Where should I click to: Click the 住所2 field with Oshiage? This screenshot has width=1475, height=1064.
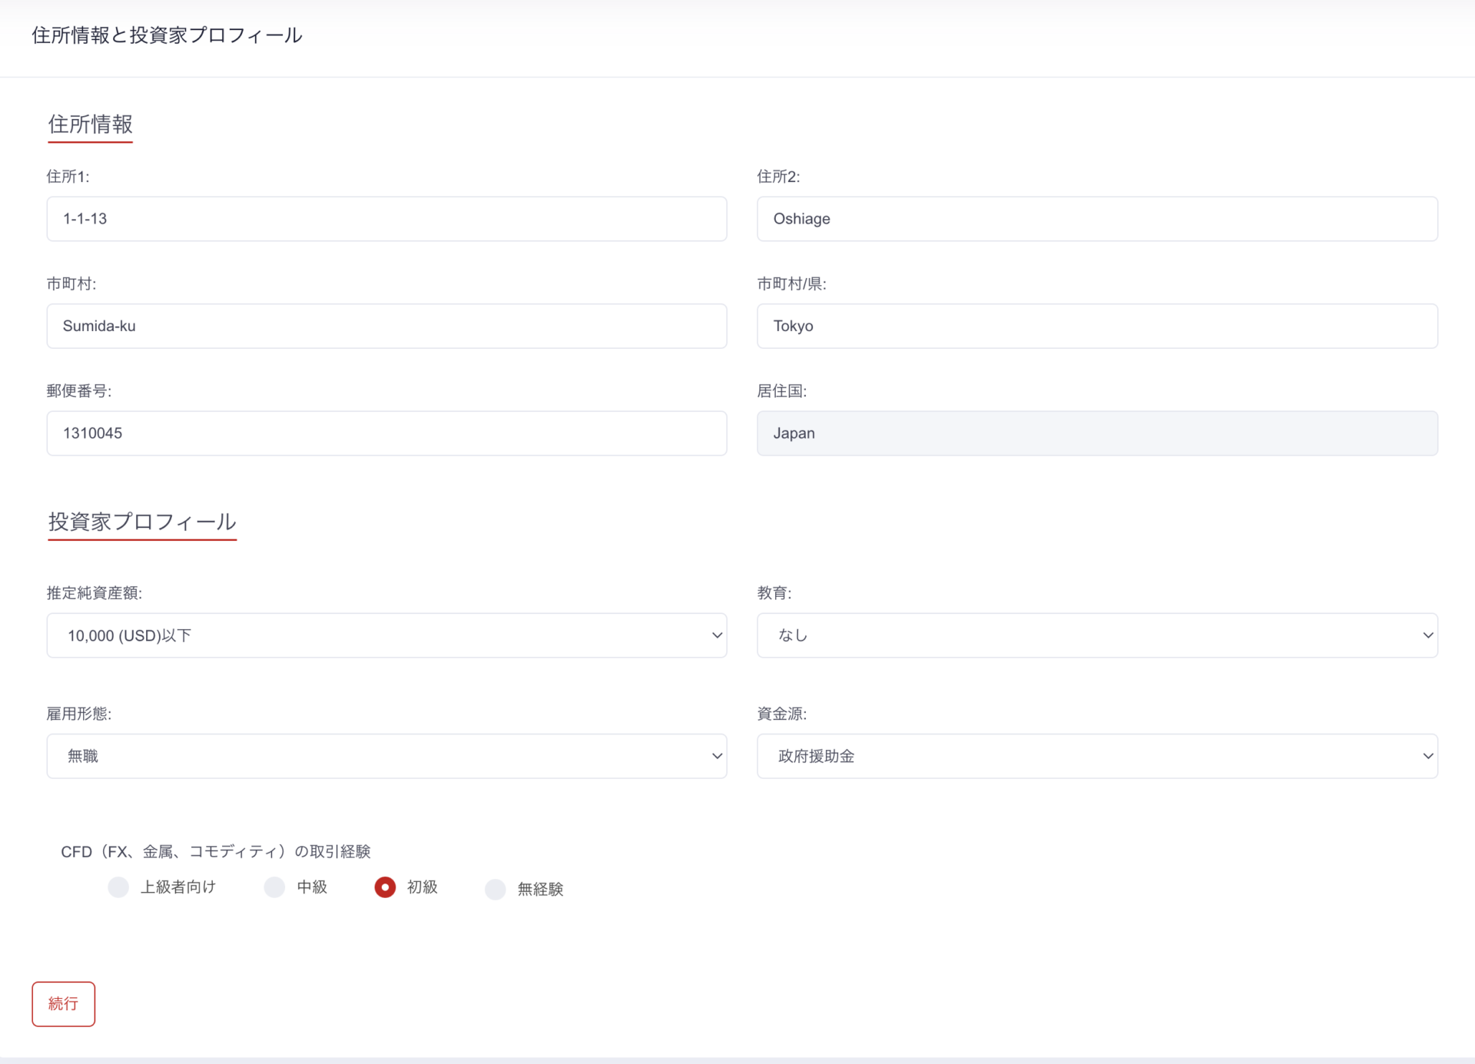point(1097,219)
